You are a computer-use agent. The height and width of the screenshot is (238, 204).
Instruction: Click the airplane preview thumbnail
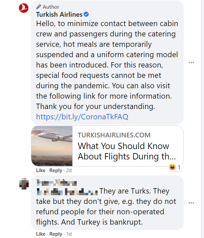[52, 146]
